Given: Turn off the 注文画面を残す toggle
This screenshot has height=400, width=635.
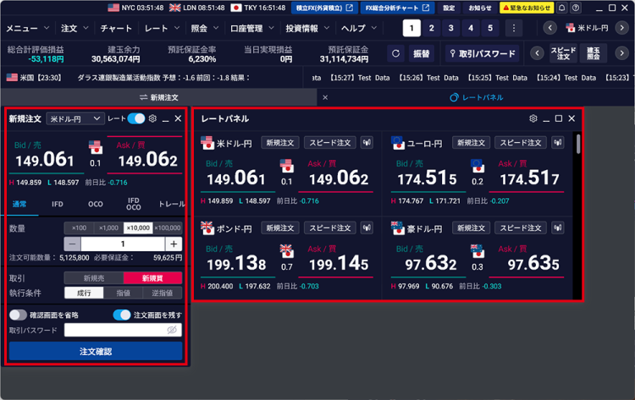Looking at the screenshot, I should point(122,315).
